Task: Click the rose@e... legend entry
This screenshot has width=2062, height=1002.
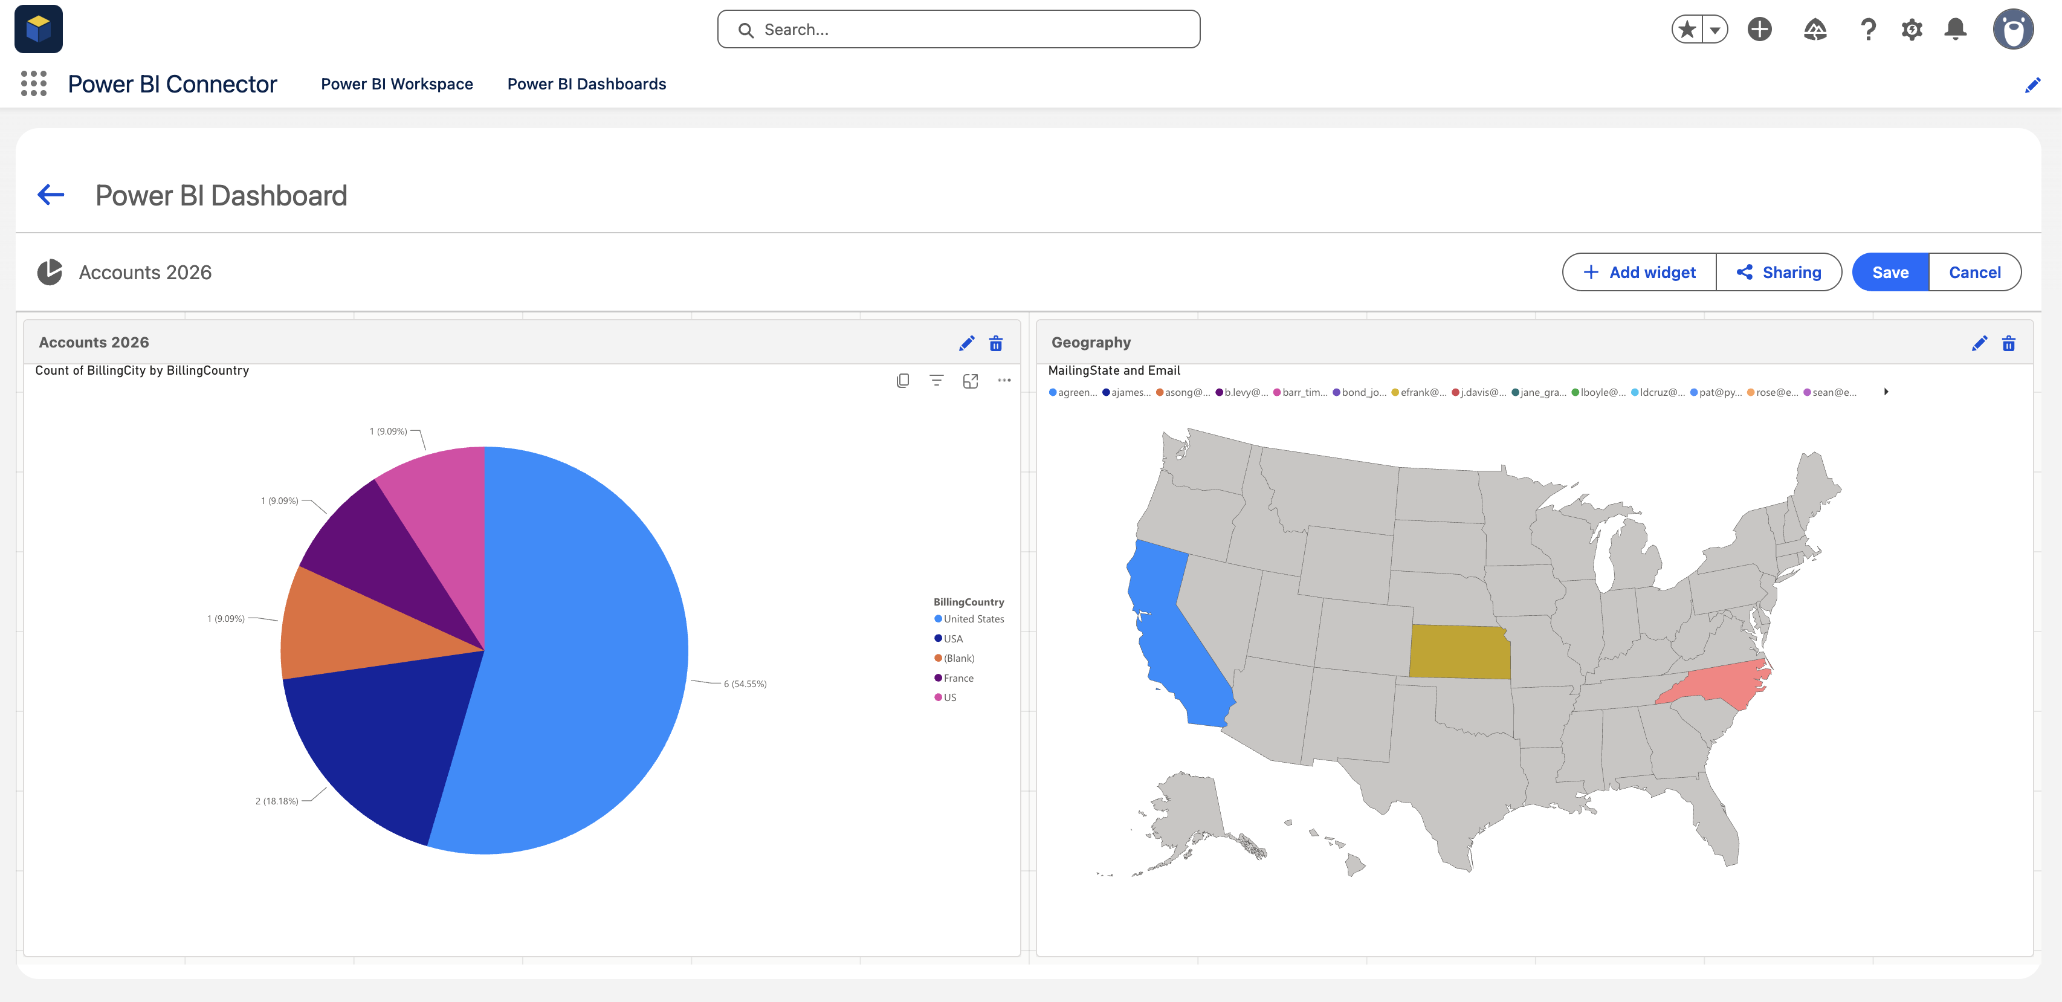Action: pyautogui.click(x=1773, y=392)
